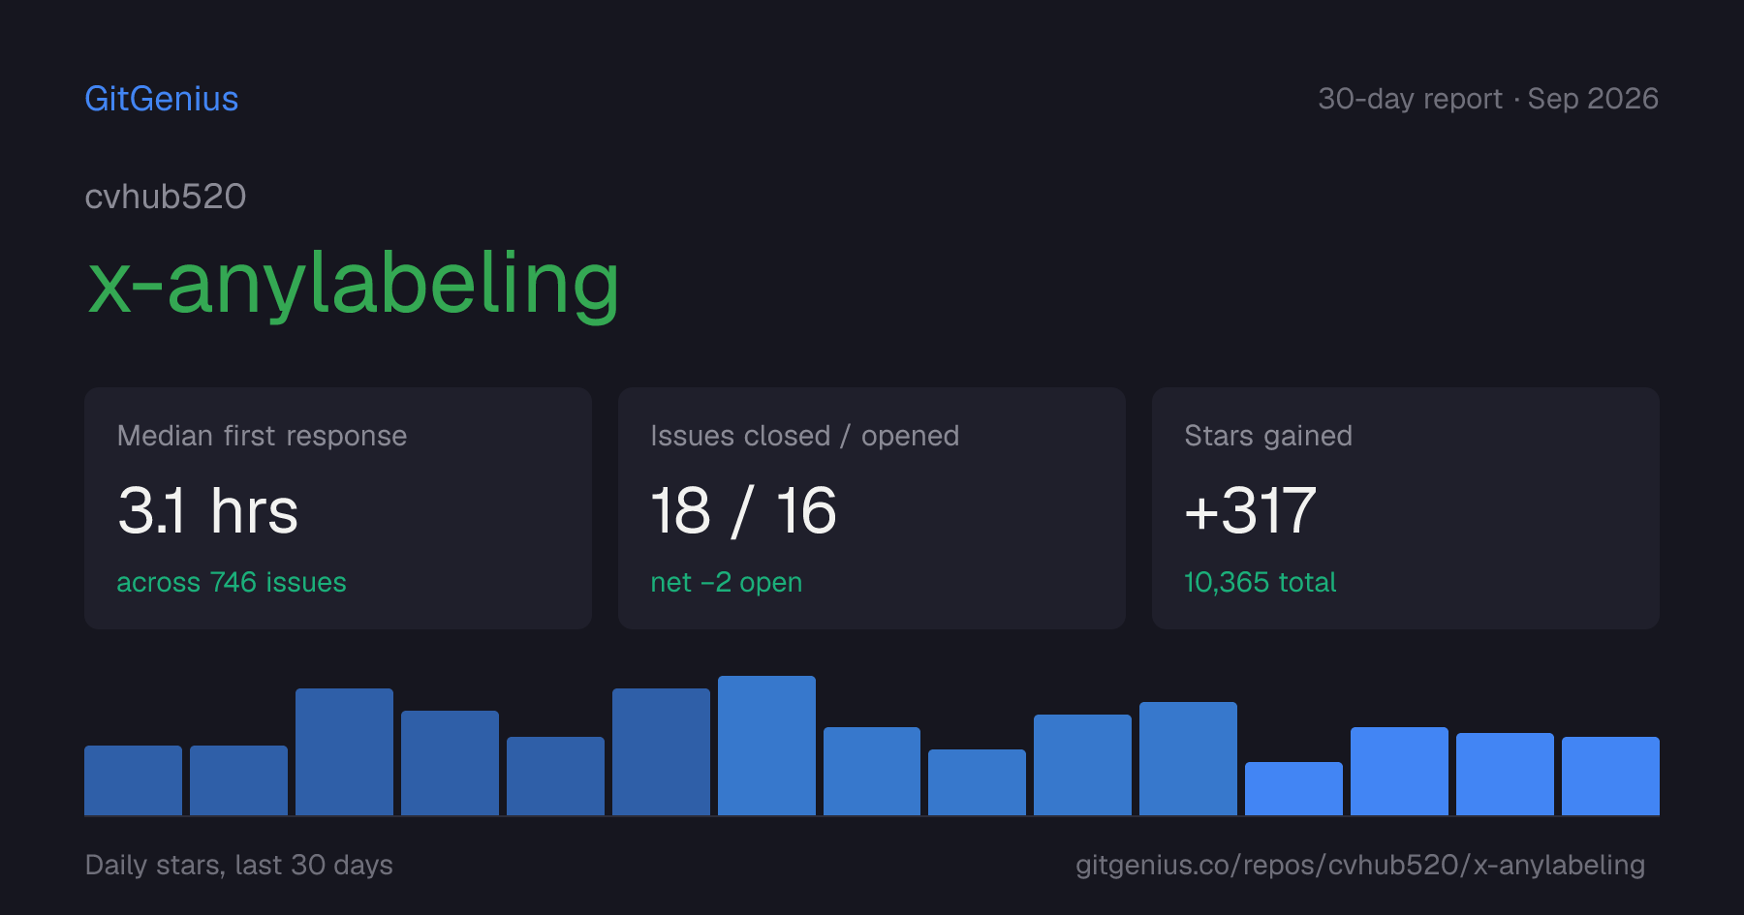Open the Stars gained card
The width and height of the screenshot is (1744, 915).
pyautogui.click(x=1406, y=508)
